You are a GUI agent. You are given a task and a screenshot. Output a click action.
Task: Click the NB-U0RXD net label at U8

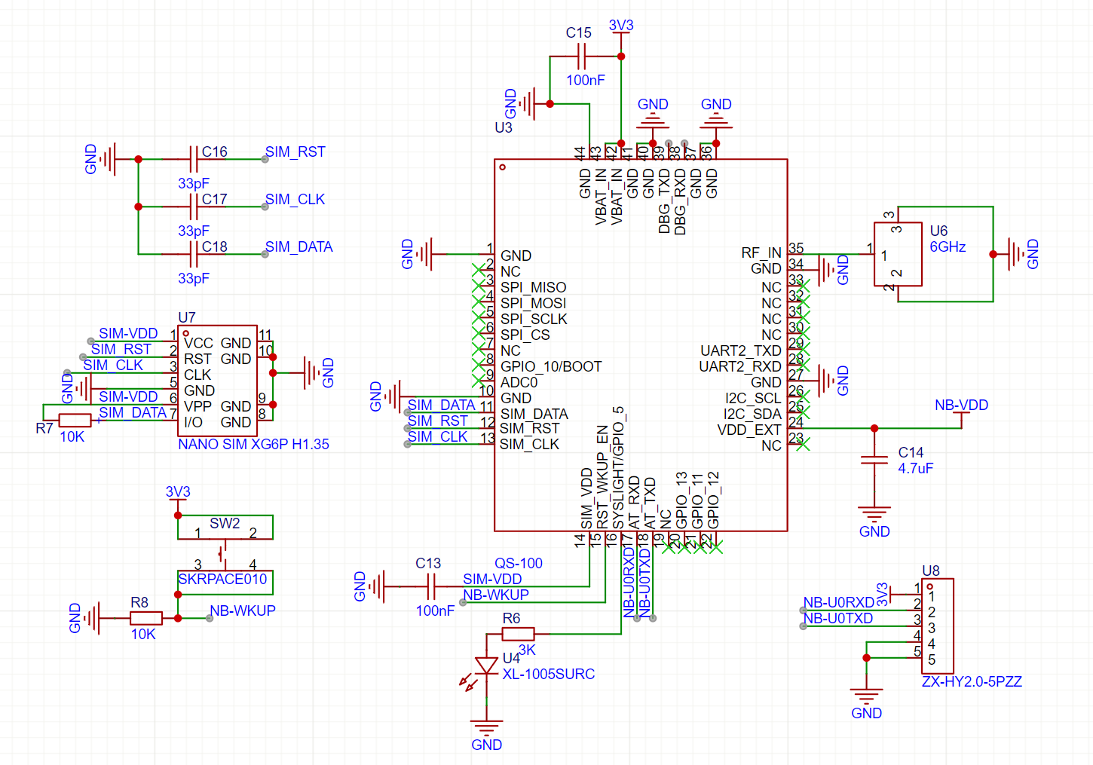(838, 602)
